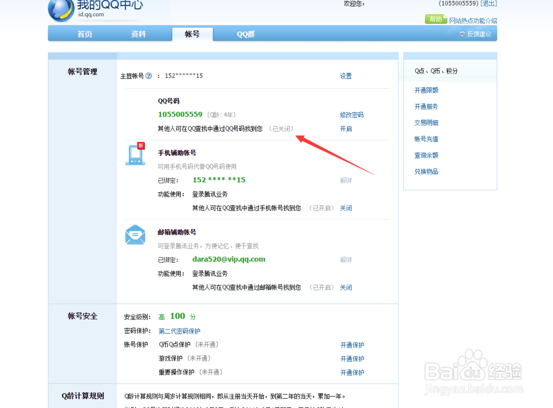Click the bound phone 152 **** **15
Screen dimensions: 553x408
218,180
